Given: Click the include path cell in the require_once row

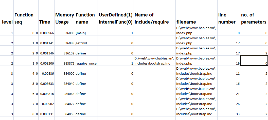Looking at the screenshot, I should coord(154,61).
